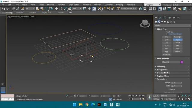Viewport: 192px width, 108px height.
Task: Click the Freehand spline button
Action: 167,55
